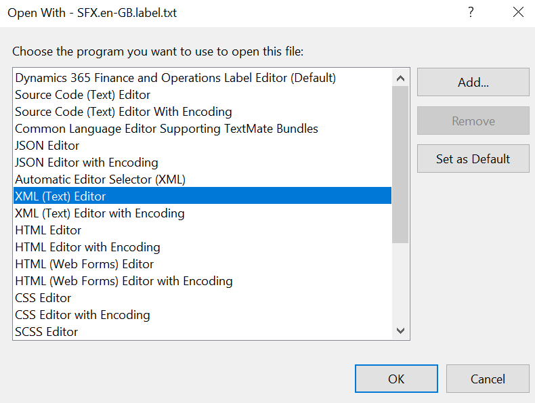Select XML (Text) Editor with Encoding

click(100, 213)
